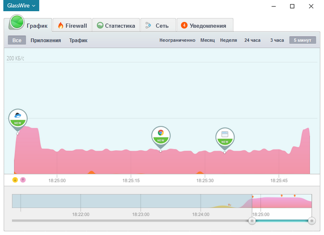
Task: Switch to the График tab
Action: click(x=29, y=25)
